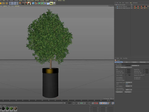Go to start of animation
The height and width of the screenshot is (112, 149).
pyautogui.click(x=74, y=103)
